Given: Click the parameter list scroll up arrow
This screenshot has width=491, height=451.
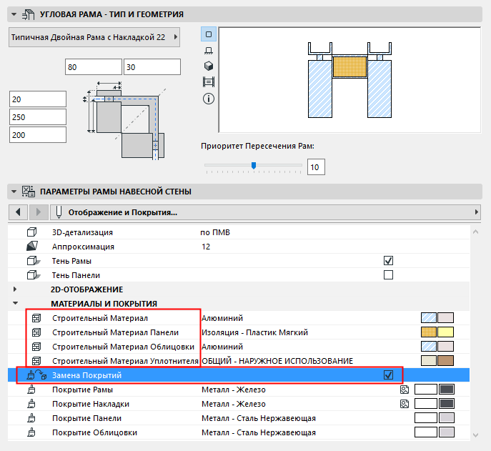Looking at the screenshot, I should [476, 232].
